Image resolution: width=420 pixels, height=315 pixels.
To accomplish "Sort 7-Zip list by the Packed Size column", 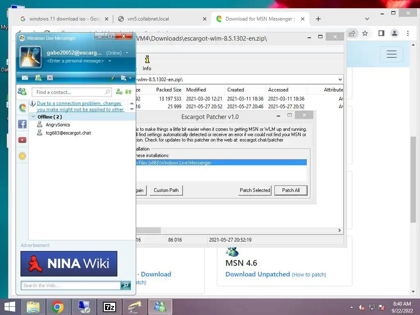I will click(x=169, y=90).
